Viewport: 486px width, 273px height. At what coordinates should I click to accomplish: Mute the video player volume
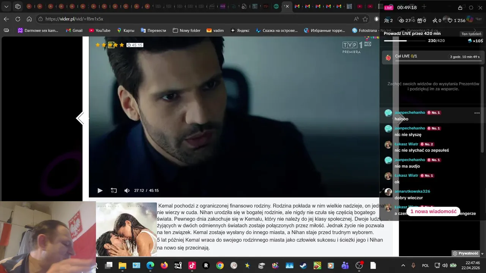[127, 191]
